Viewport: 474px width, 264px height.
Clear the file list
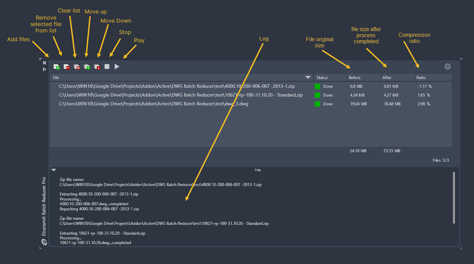coord(77,67)
